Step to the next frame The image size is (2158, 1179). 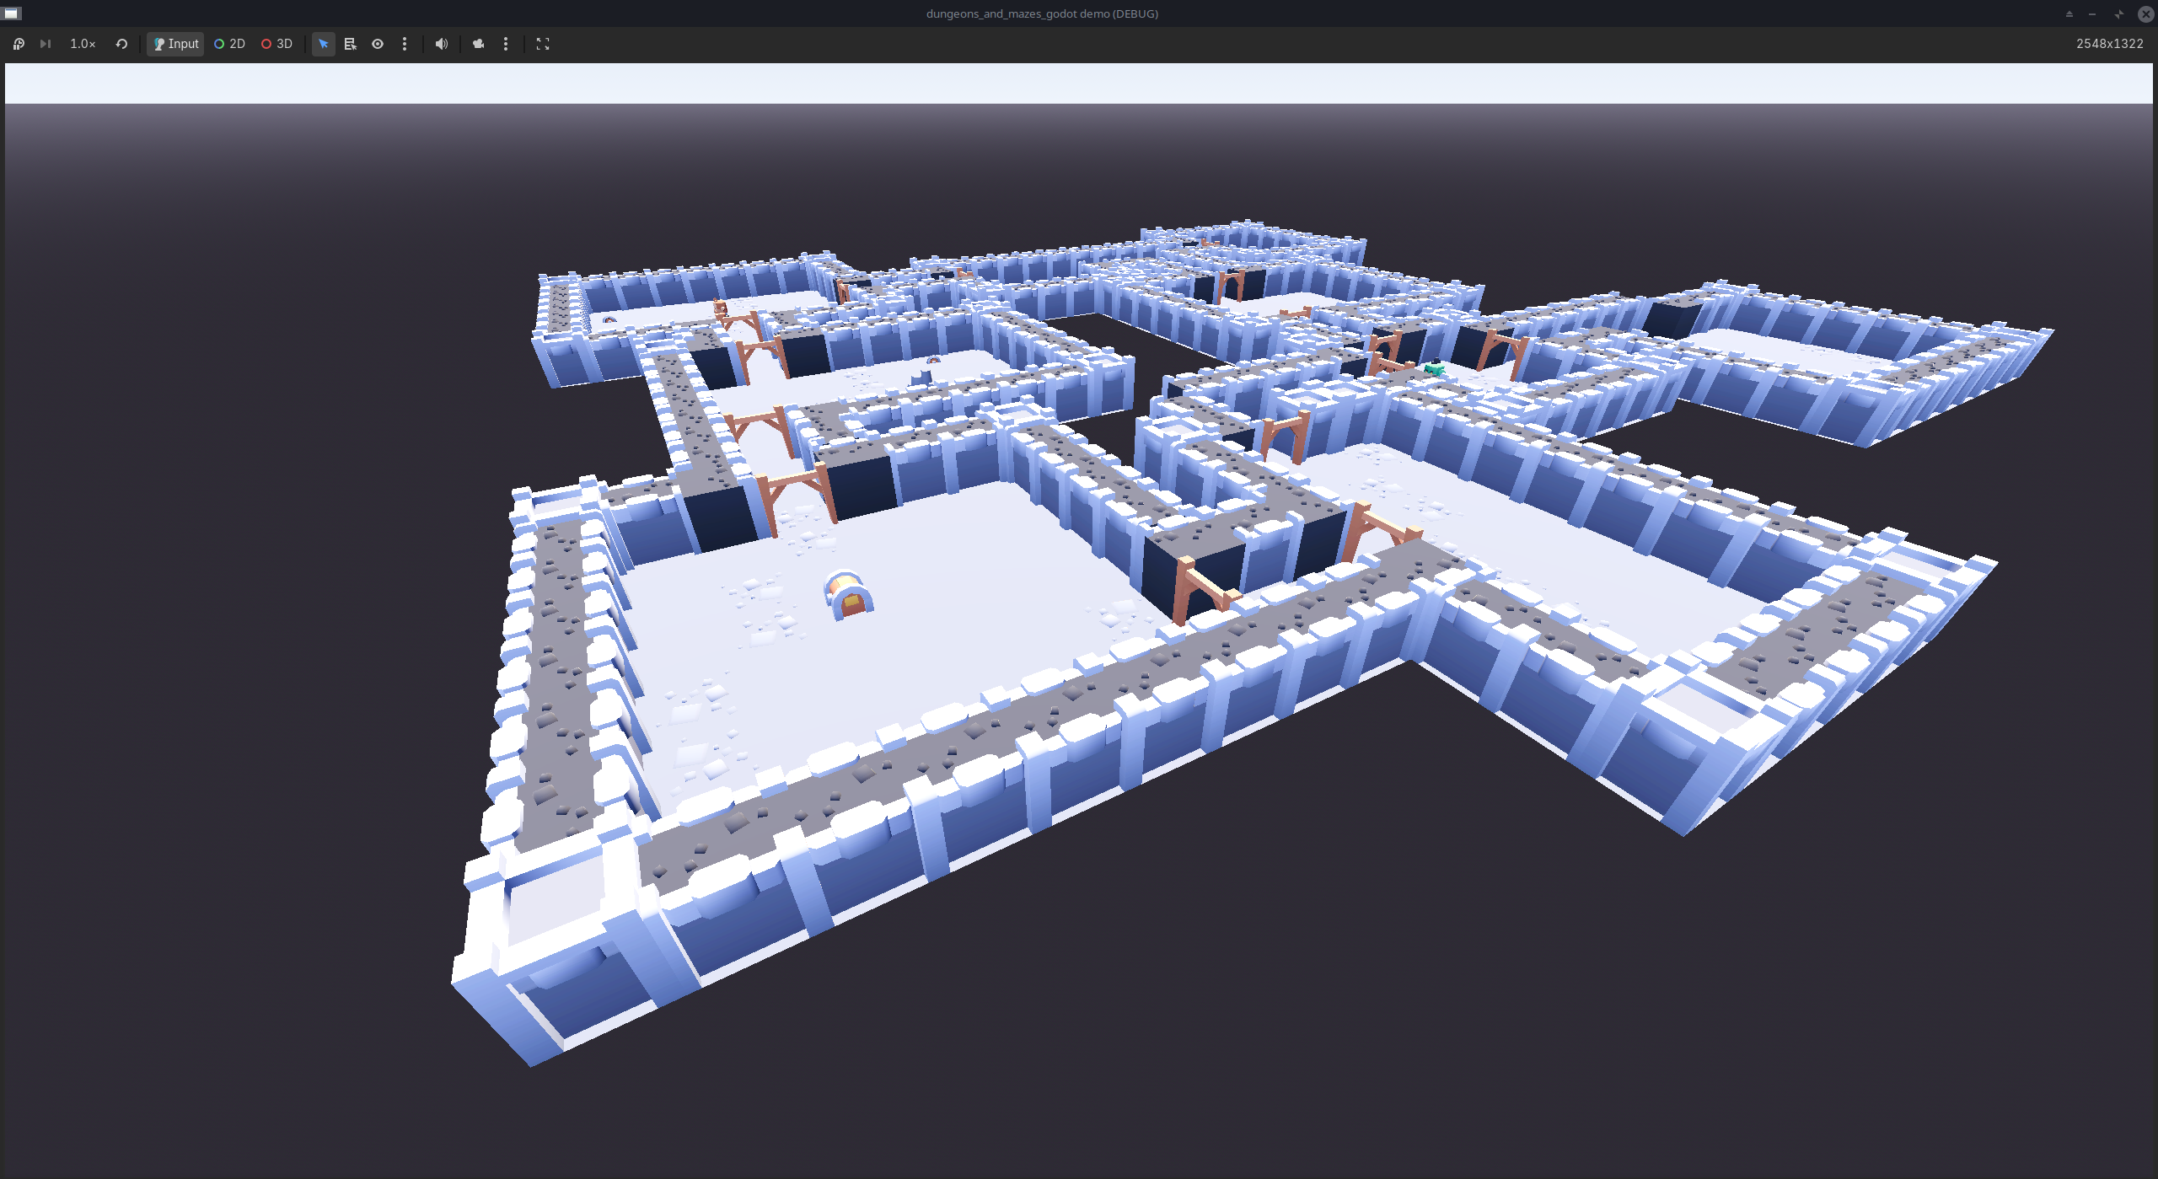pyautogui.click(x=46, y=44)
